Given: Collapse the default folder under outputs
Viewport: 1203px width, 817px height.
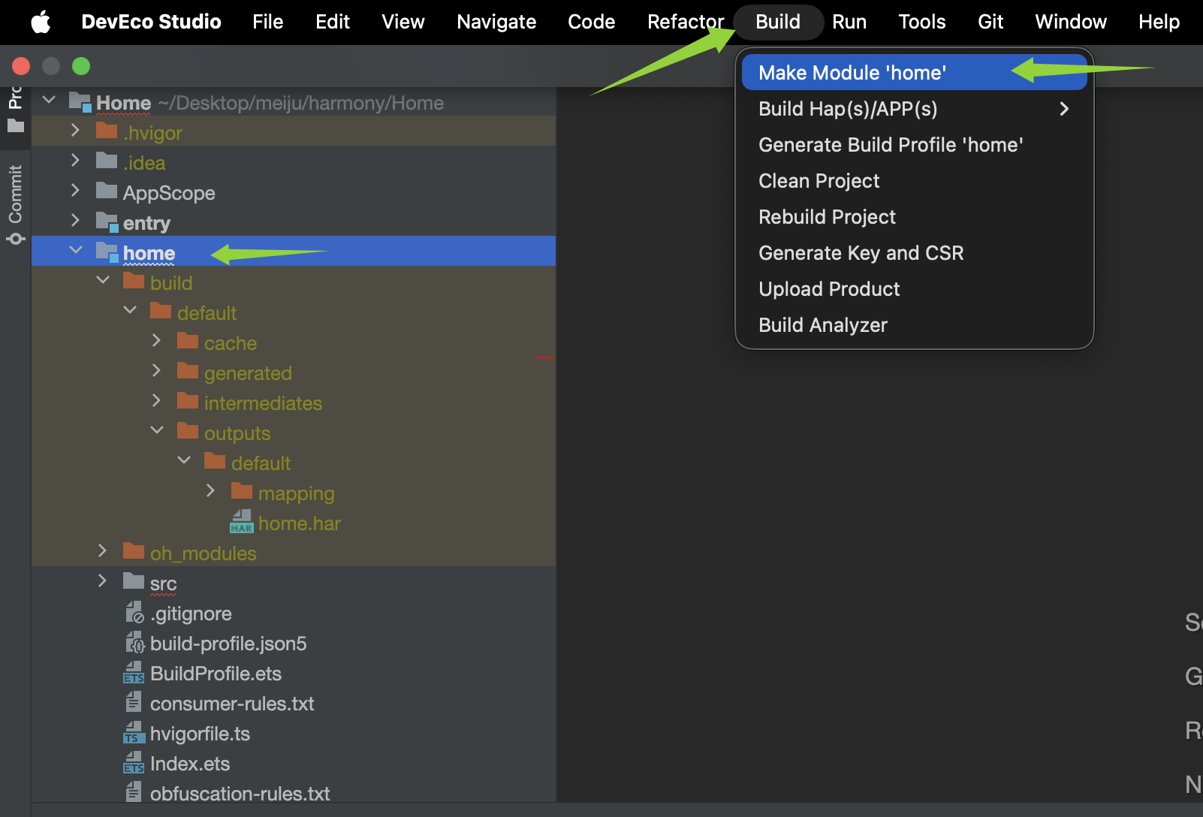Looking at the screenshot, I should tap(184, 460).
